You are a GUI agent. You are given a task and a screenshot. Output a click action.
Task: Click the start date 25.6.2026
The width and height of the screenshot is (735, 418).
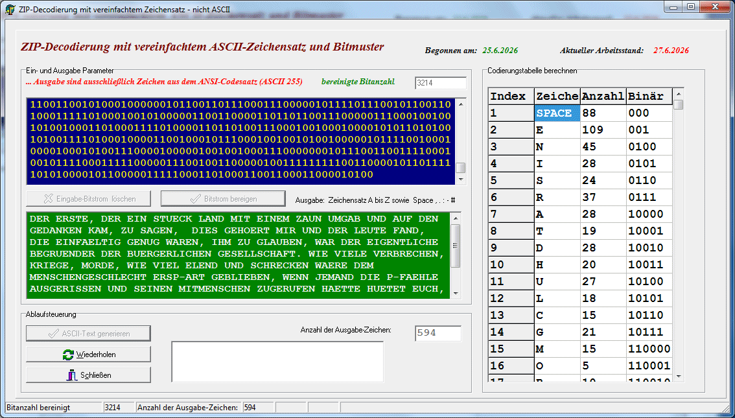pos(500,51)
